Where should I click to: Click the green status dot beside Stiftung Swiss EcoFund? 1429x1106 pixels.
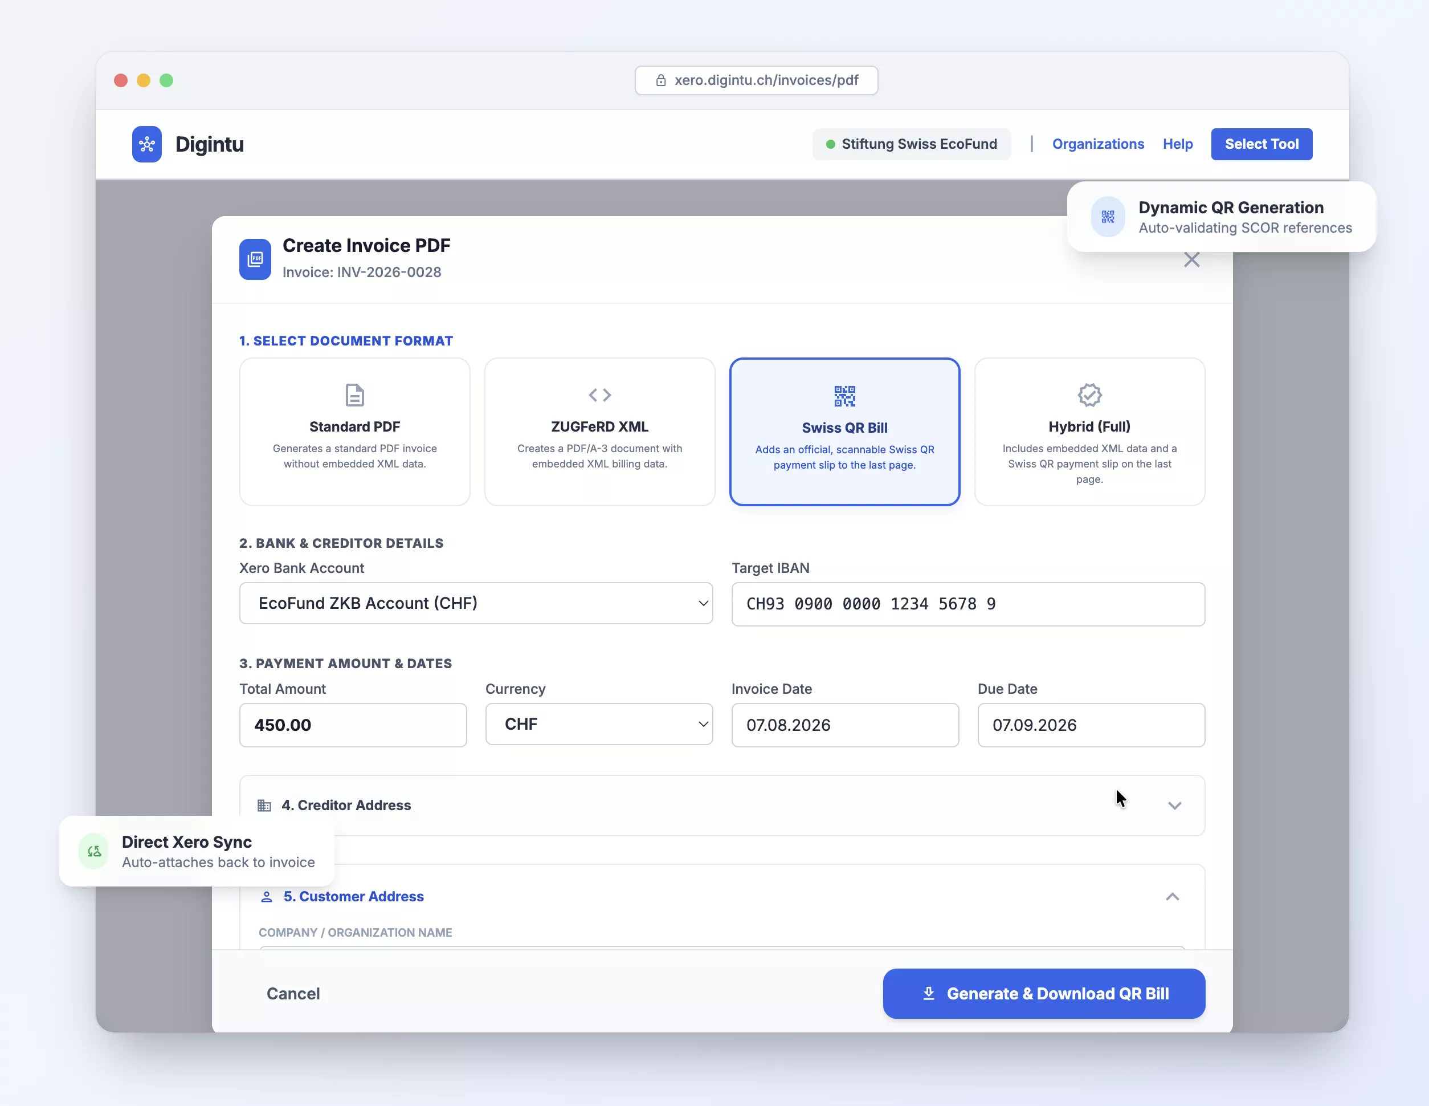click(830, 144)
